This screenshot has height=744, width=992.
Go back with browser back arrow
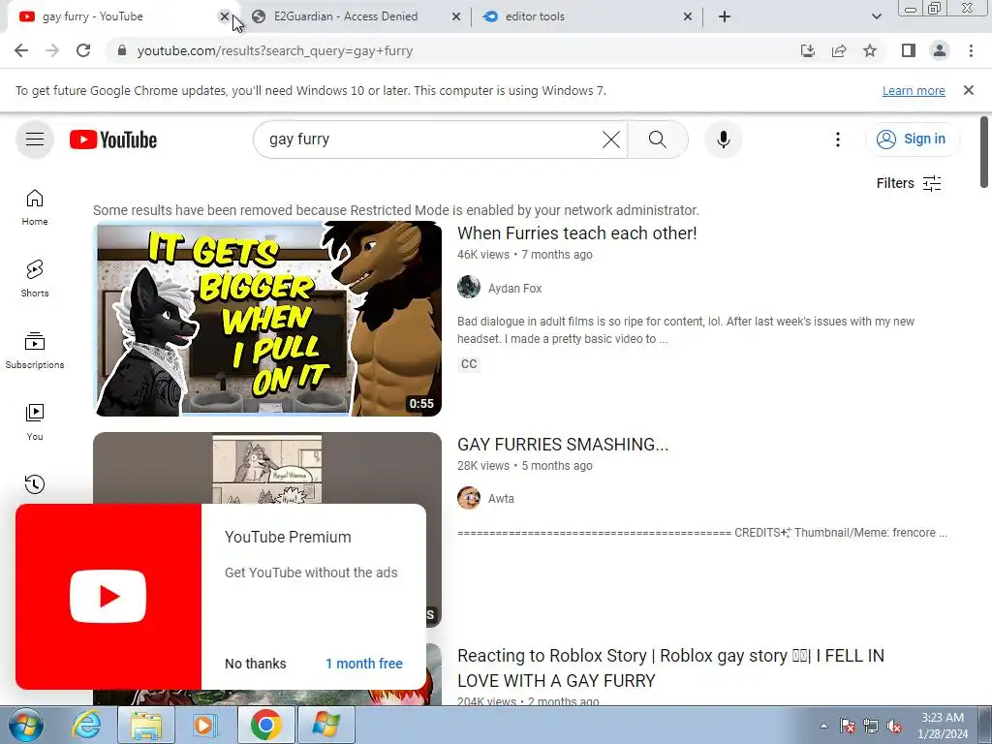(21, 50)
